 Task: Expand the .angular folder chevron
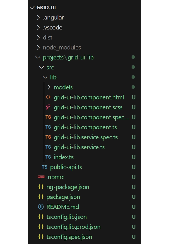tap(38, 17)
